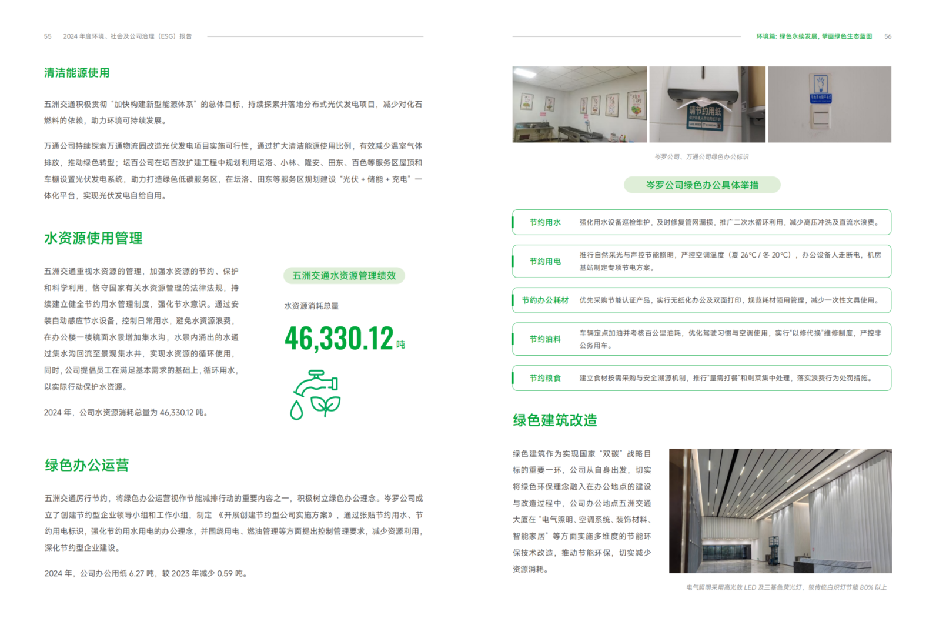936x635 pixels.
Task: Click the paragraph starting '万通公司持续探索'
Action: (233, 171)
